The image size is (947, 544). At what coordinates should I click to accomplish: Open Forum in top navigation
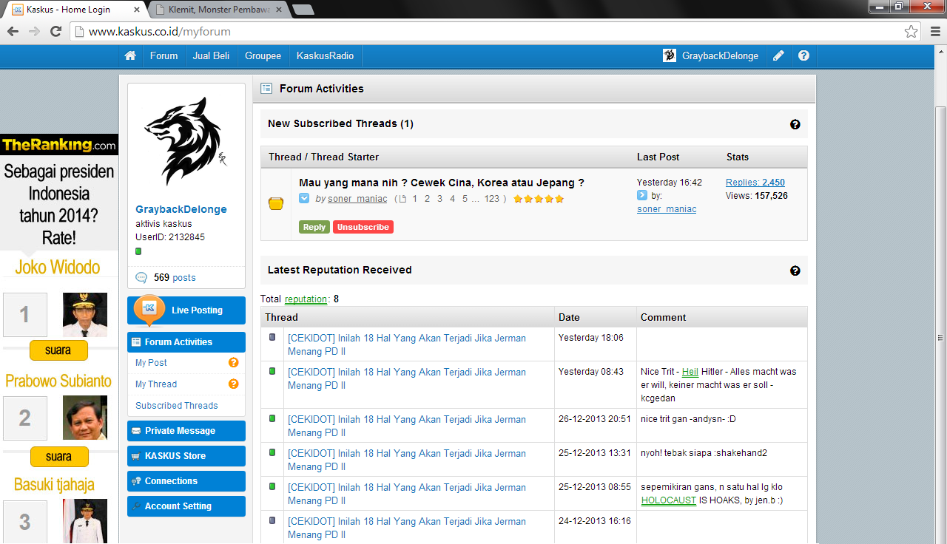click(x=164, y=55)
